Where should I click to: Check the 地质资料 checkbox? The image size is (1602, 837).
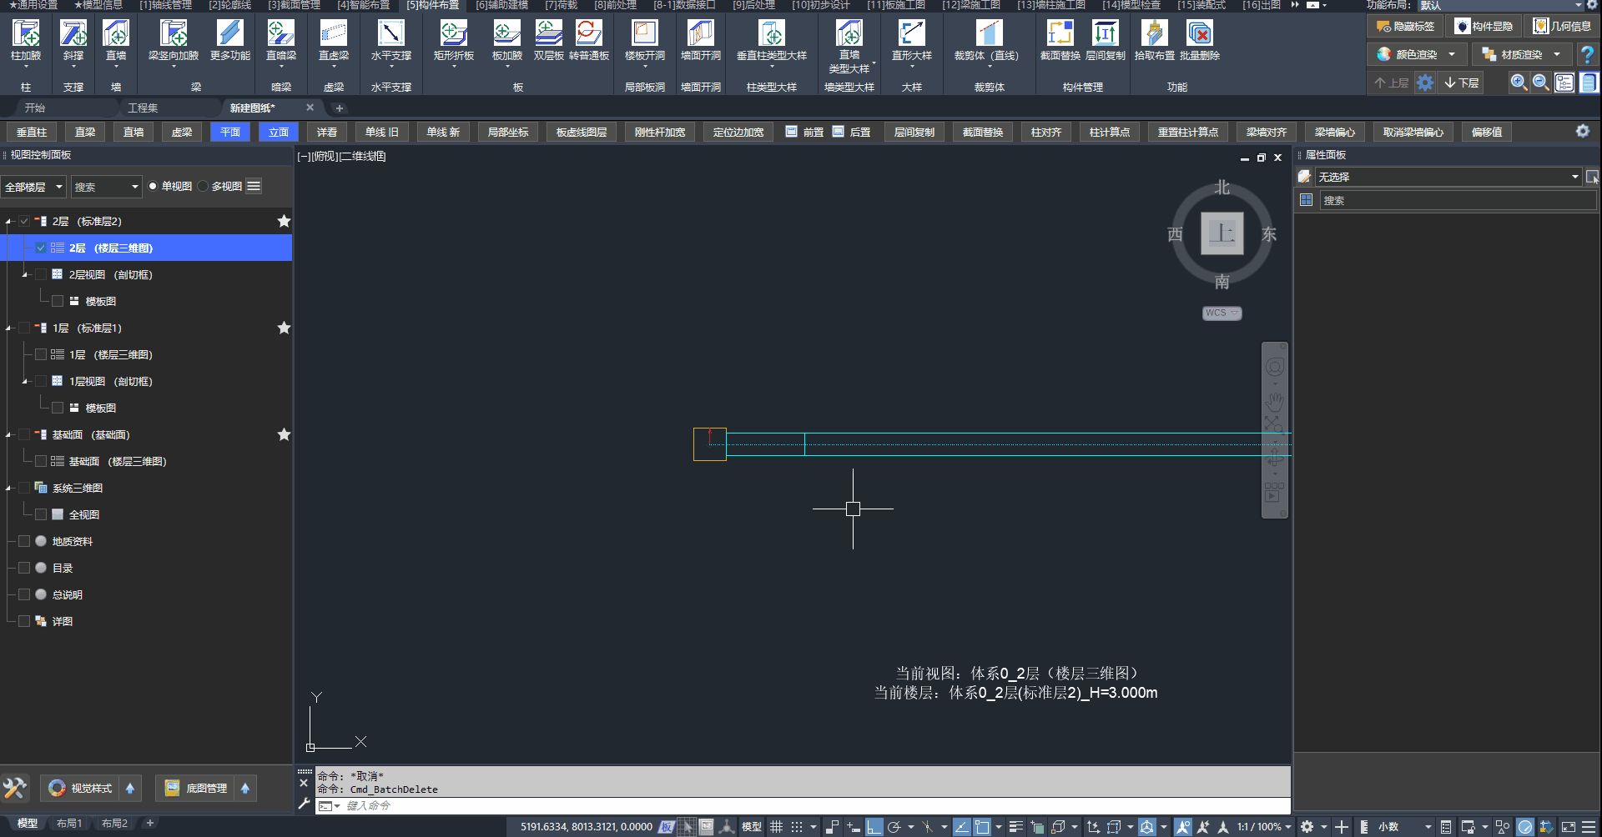(x=24, y=541)
